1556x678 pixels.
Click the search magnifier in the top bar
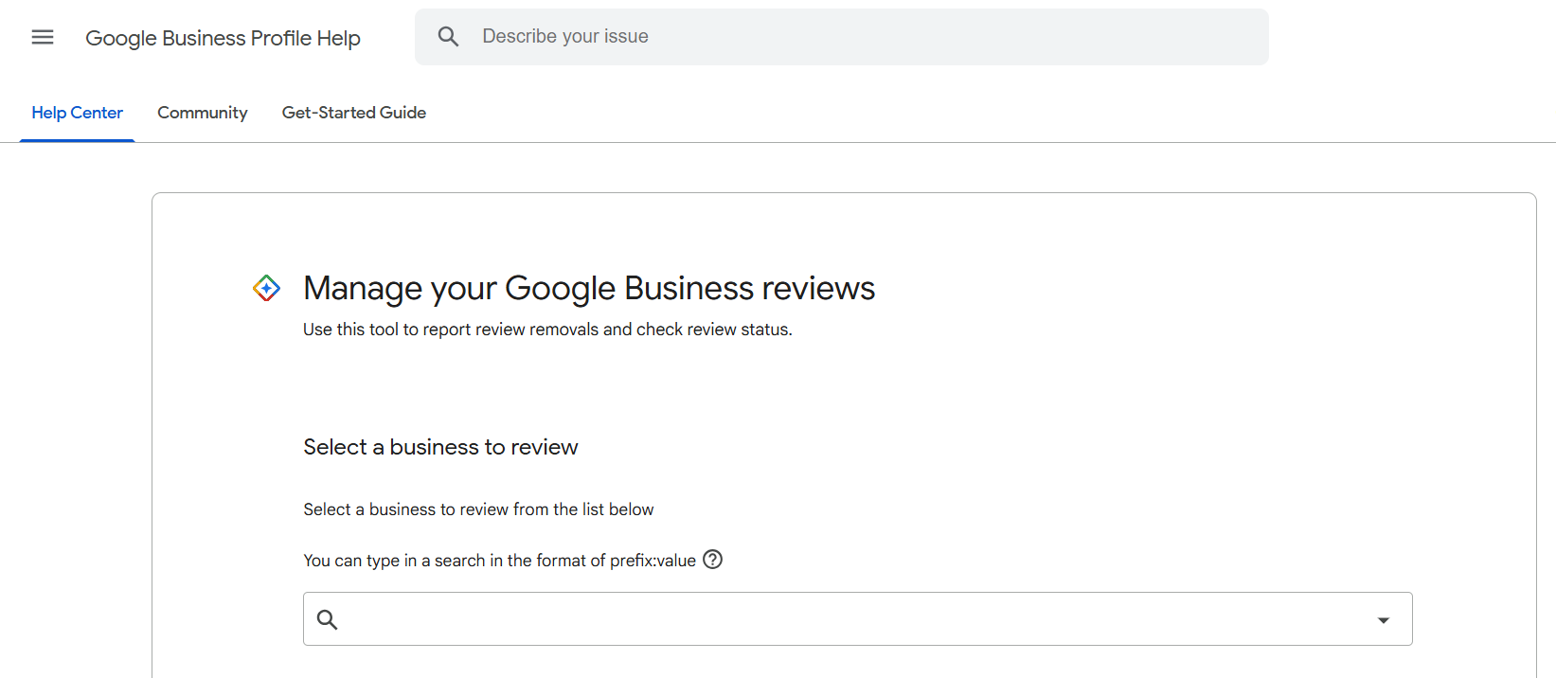448,37
